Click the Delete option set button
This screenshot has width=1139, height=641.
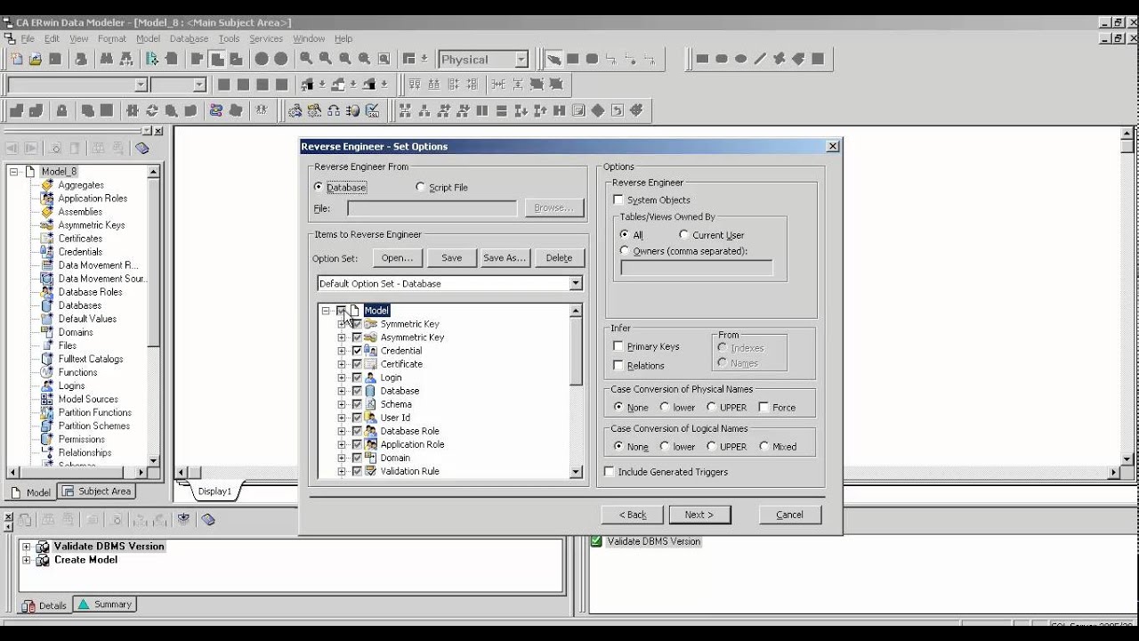point(559,257)
